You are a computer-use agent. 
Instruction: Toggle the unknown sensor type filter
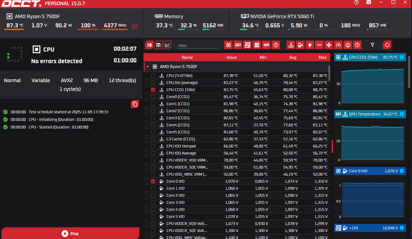click(x=357, y=45)
